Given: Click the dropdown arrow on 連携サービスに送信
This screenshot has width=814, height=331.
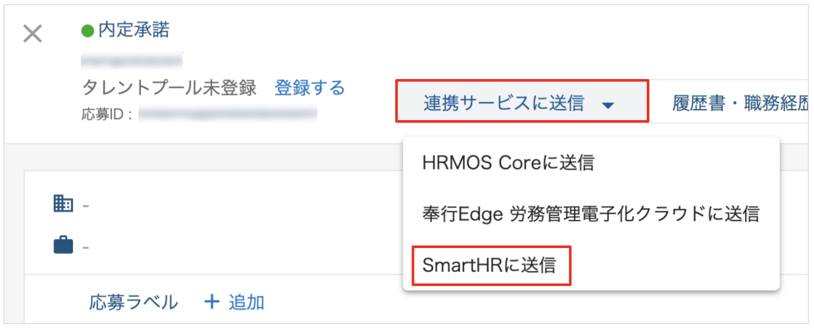Looking at the screenshot, I should [x=608, y=105].
